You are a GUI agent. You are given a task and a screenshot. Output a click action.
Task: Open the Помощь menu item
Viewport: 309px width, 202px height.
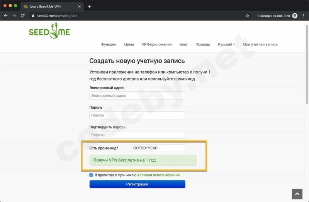coord(202,44)
